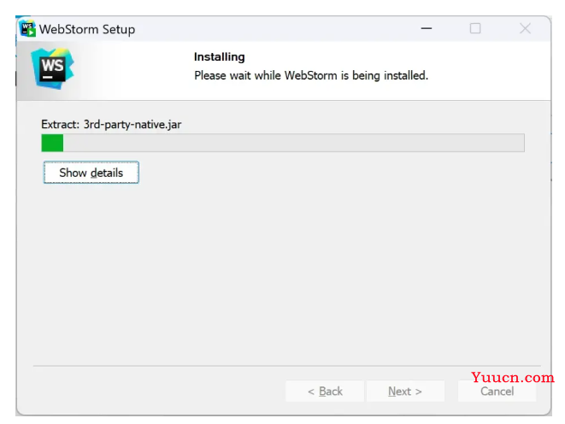565x424 pixels.
Task: Click the disabled Back button
Action: coord(325,392)
